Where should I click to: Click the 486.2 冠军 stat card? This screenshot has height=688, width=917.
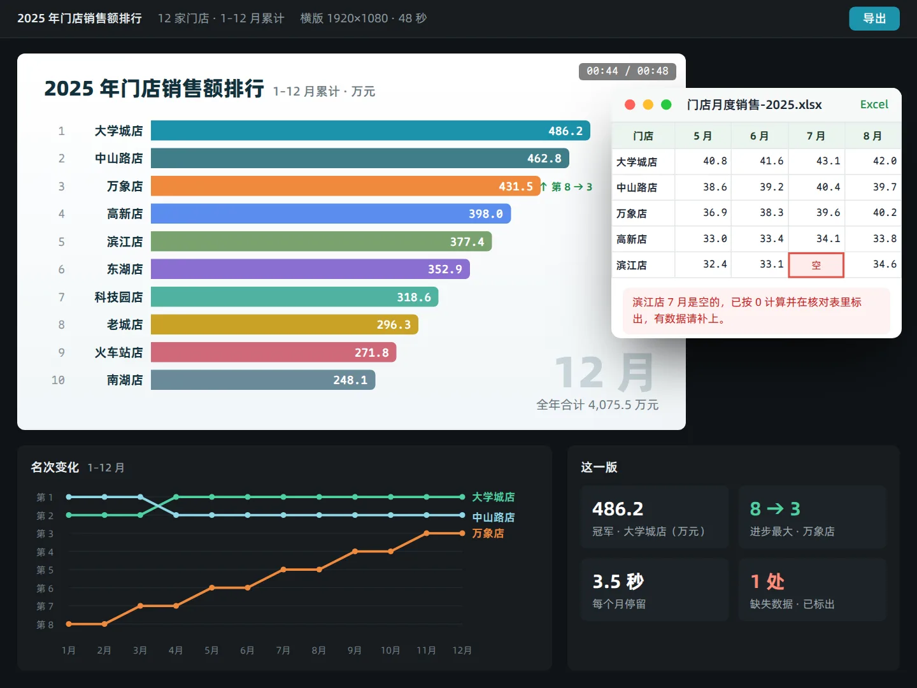pyautogui.click(x=655, y=517)
